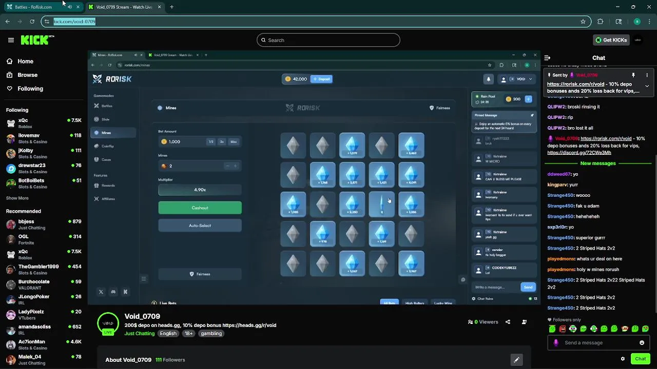Image resolution: width=657 pixels, height=369 pixels.
Task: Open LadyPixelz recommended channel
Action: pos(44,314)
